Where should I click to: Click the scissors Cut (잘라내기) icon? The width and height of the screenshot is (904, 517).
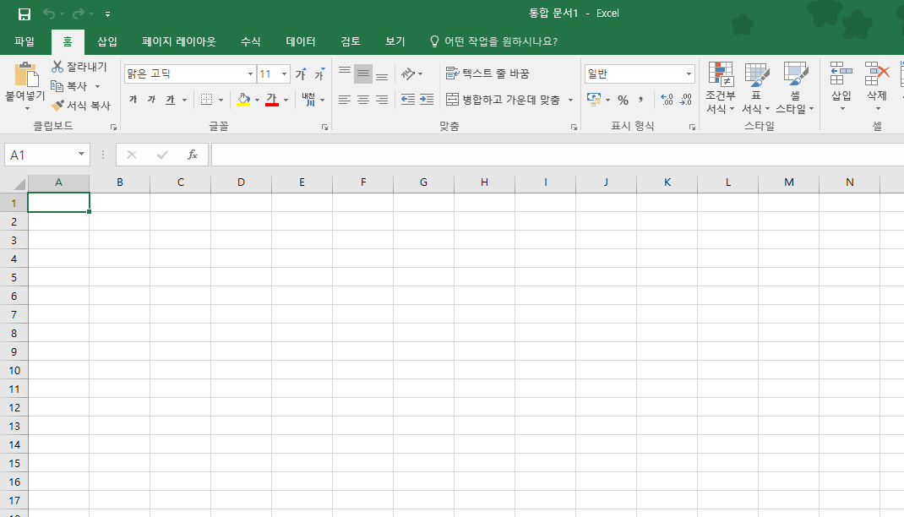click(57, 67)
